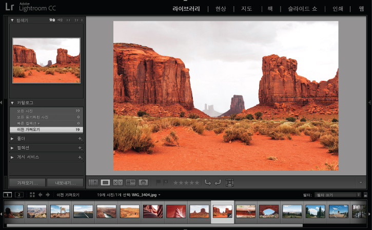The image size is (372, 230).
Task: Flag photo as pick with flag icon
Action: [158, 182]
